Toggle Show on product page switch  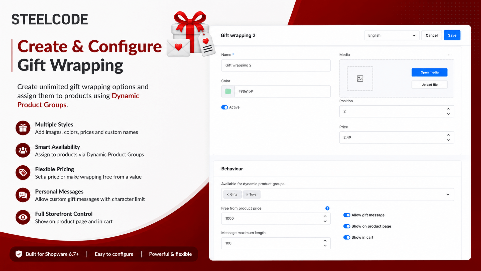pos(347,226)
